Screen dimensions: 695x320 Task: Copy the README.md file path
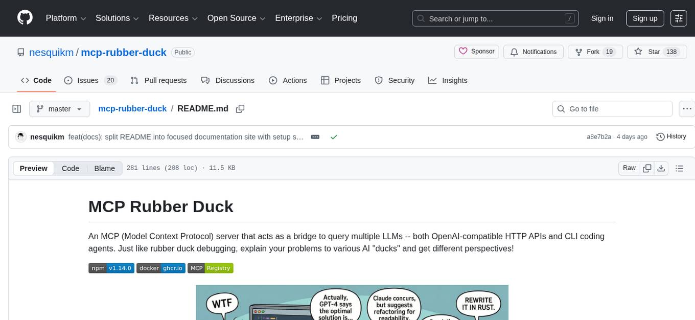pyautogui.click(x=240, y=109)
